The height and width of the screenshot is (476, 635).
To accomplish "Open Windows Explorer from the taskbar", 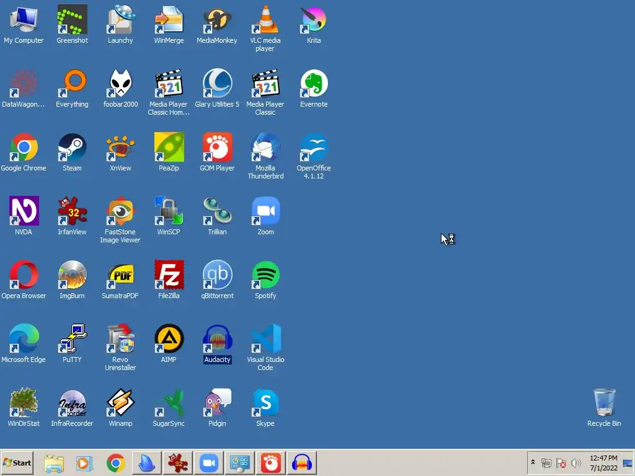I will [54, 463].
